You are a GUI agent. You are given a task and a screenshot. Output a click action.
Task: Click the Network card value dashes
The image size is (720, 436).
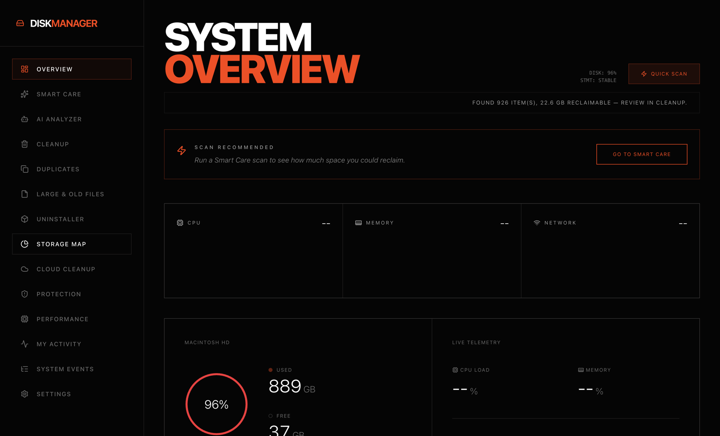(683, 224)
